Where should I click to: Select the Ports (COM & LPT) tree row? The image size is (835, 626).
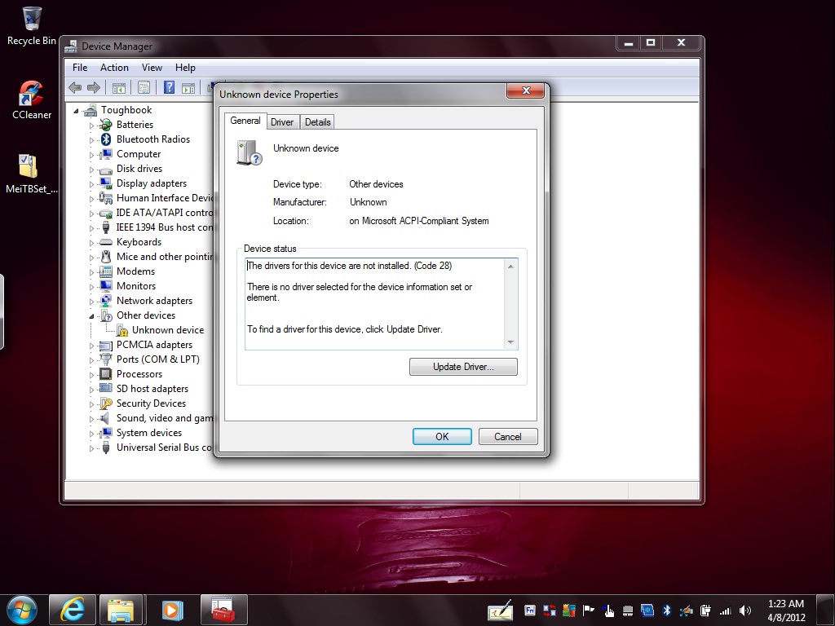point(157,359)
